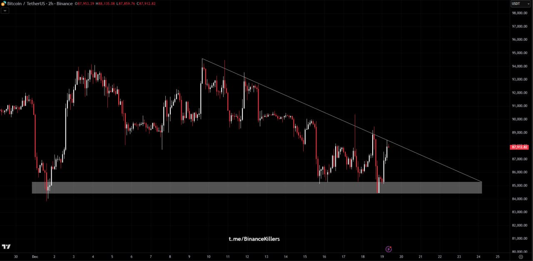This screenshot has height=261, width=533.
Task: Click the purple lightning bolt event icon
Action: 389,249
